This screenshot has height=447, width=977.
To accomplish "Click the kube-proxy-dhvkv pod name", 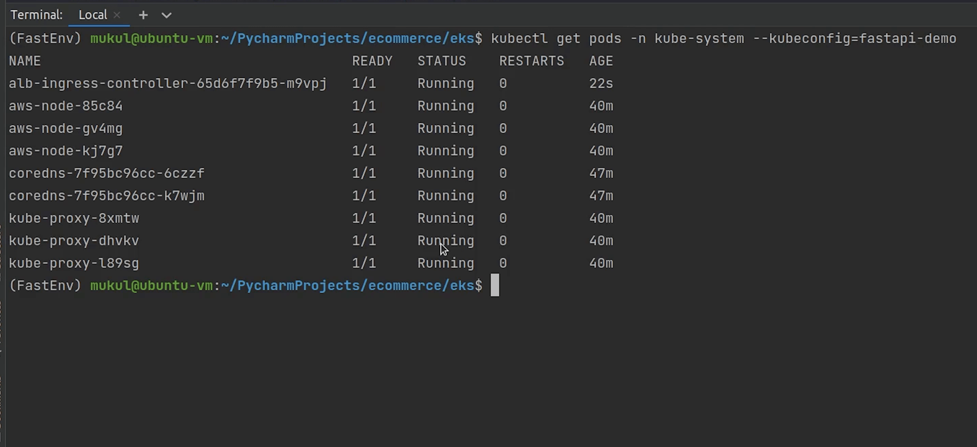I will tap(74, 241).
